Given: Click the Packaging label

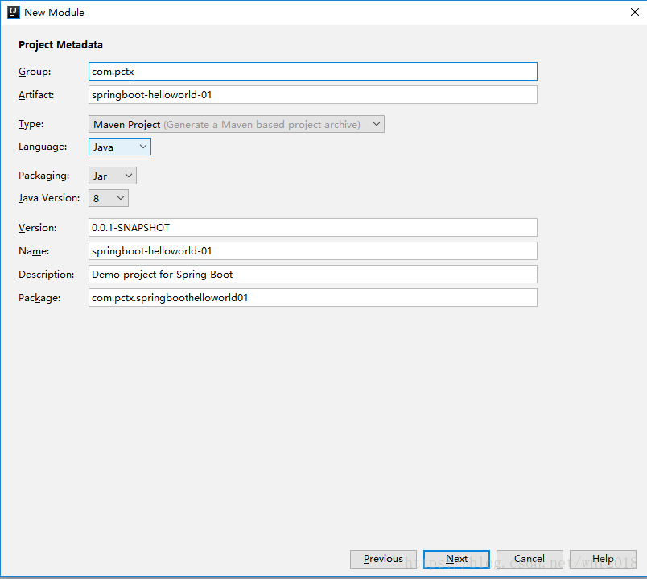Looking at the screenshot, I should point(43,176).
